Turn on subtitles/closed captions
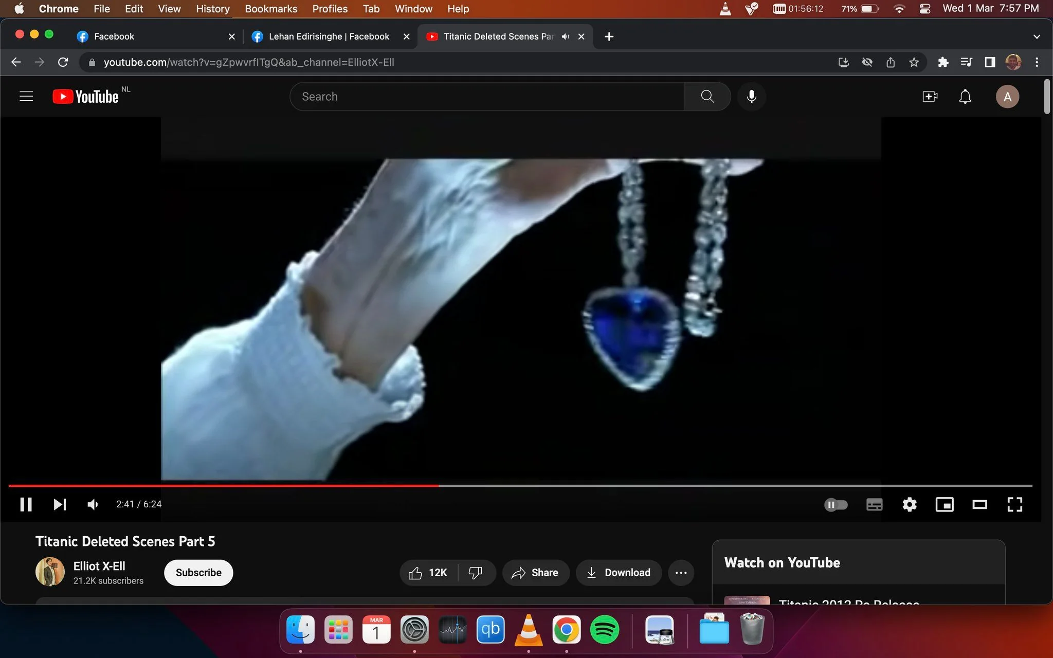Screen dimensions: 1053x658 tap(874, 505)
